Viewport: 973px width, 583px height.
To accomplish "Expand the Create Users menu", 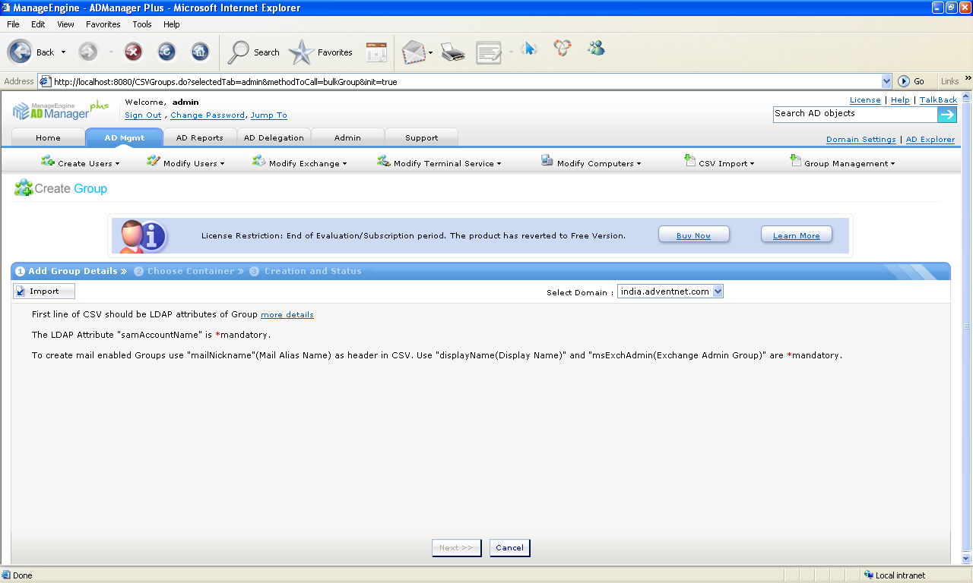I will [x=81, y=163].
